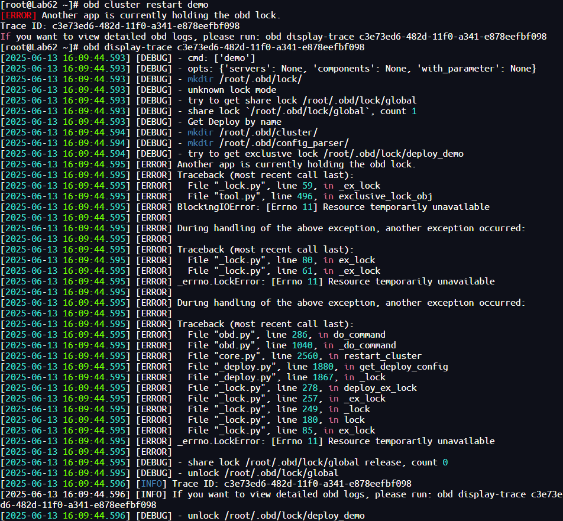
Task: Click '_deploy.py", line 1880, in get_deploy_config'
Action: point(318,367)
